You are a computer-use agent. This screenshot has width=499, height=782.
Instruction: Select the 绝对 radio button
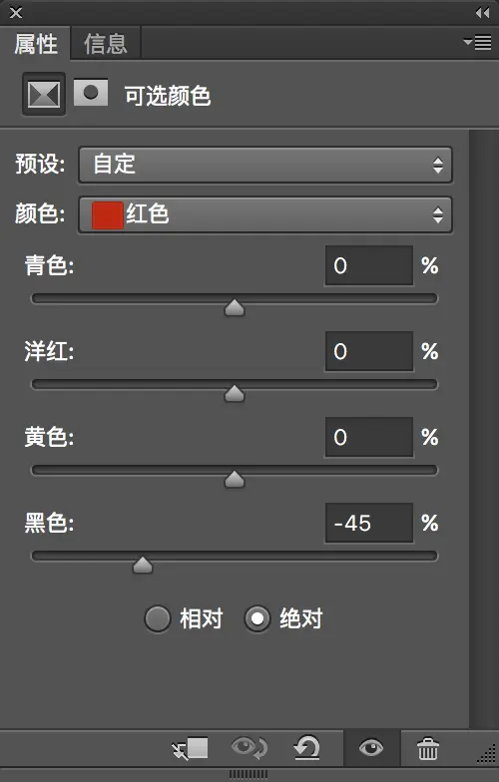coord(257,618)
